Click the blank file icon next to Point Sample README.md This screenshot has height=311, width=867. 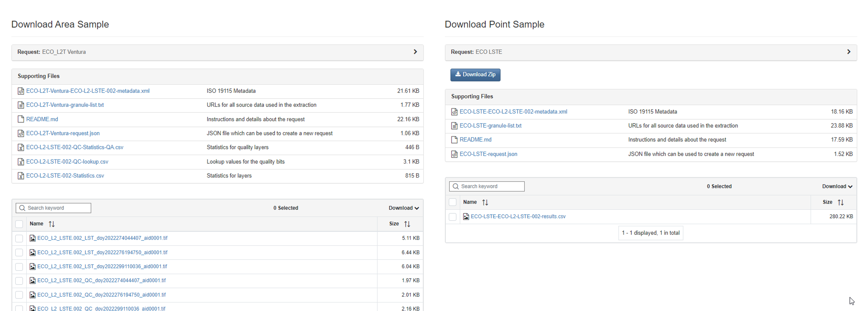[x=454, y=140]
